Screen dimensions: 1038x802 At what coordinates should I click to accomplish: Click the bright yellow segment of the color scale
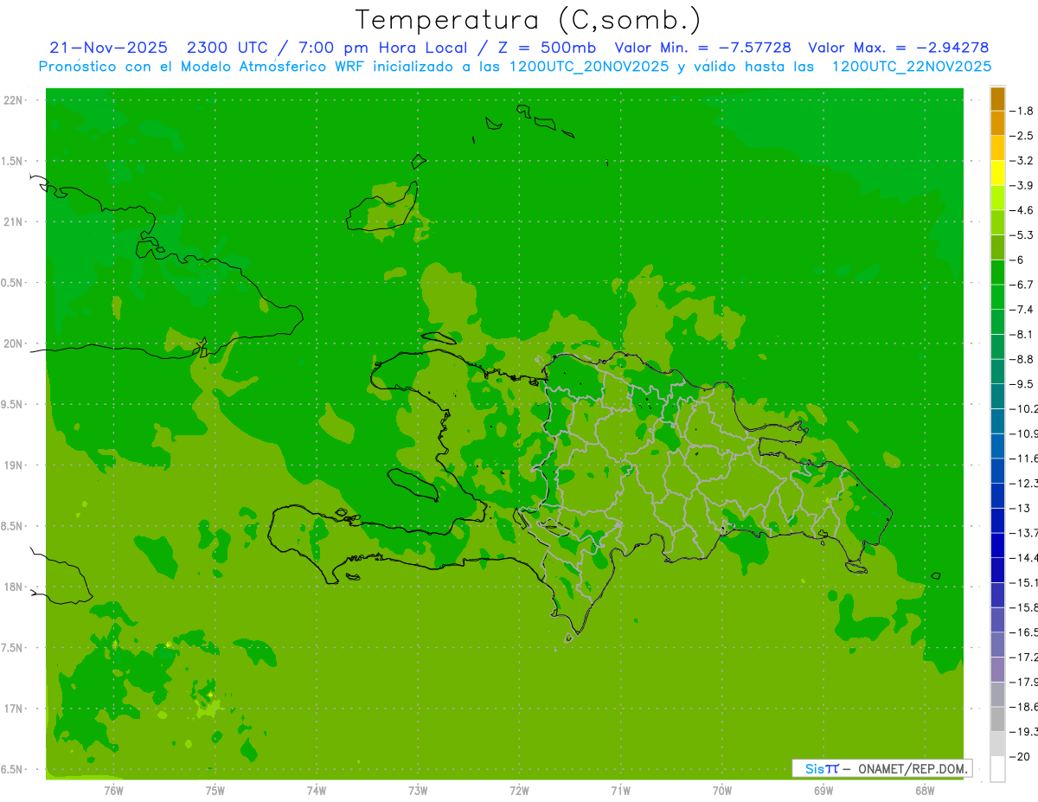[x=997, y=173]
